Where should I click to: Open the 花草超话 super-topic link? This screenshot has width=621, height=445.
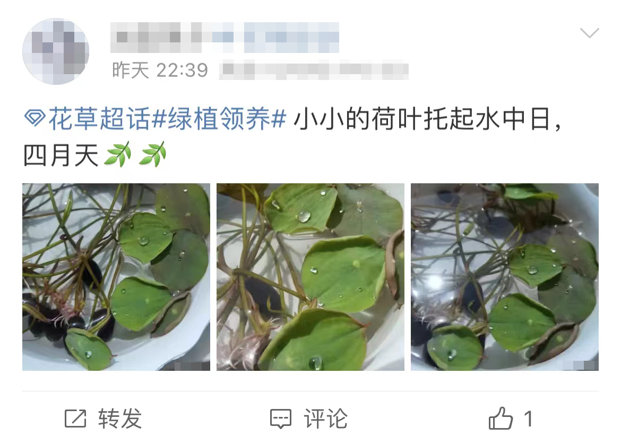click(99, 119)
